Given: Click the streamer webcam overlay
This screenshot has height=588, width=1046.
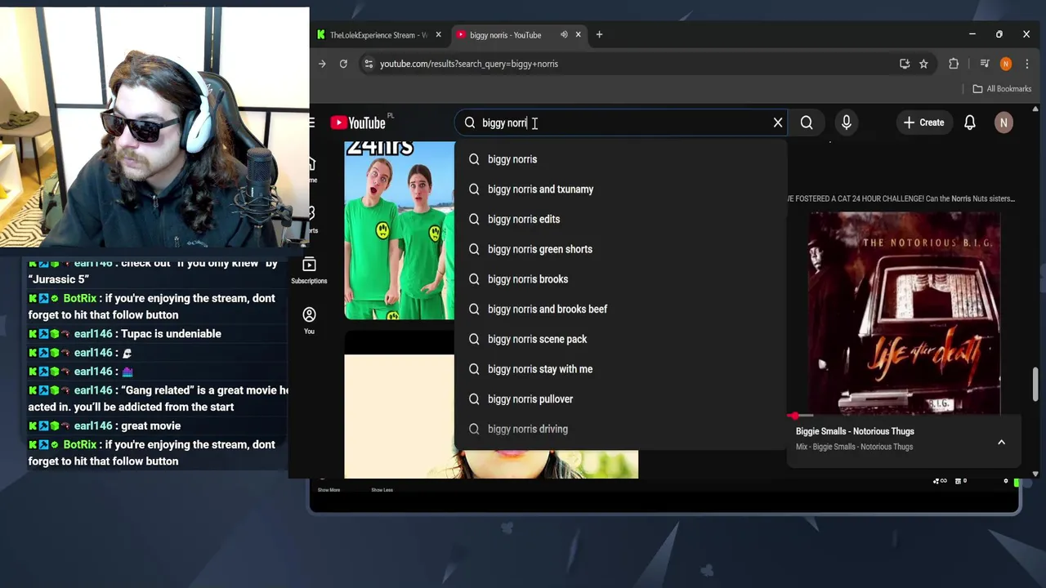Looking at the screenshot, I should 154,128.
